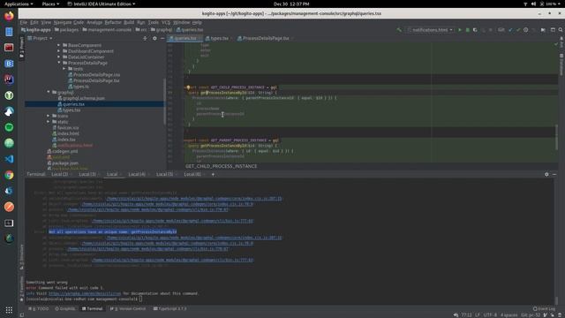Click intention lightbulb in editor gutter
This screenshot has width=565, height=318.
(188, 87)
